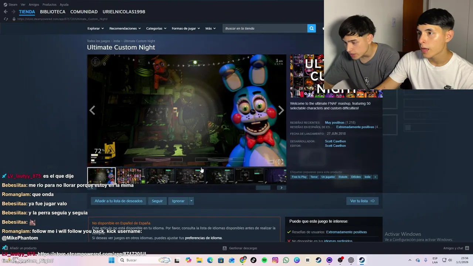The image size is (473, 266).
Task: Select the third screenshot thumbnail in strip
Action: 160,176
